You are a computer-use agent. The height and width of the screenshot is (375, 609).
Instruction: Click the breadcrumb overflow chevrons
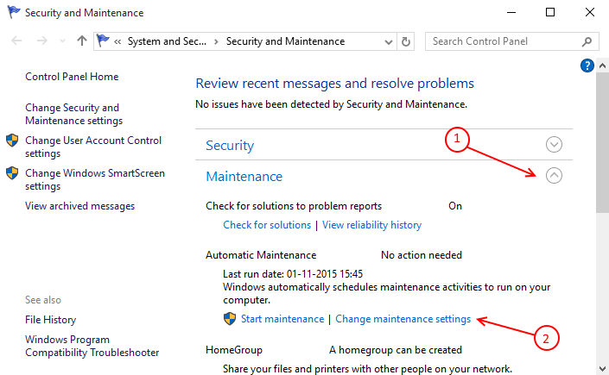click(117, 41)
